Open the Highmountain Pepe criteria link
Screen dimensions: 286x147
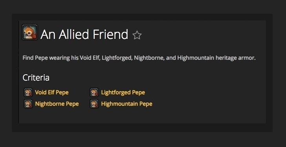point(127,104)
